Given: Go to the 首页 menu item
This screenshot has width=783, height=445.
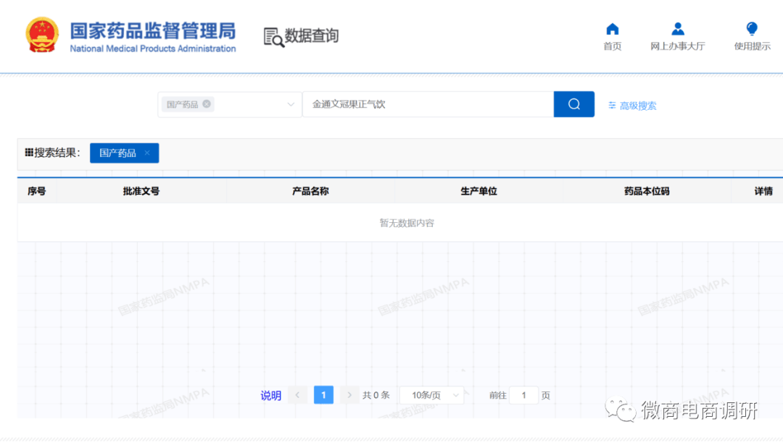Looking at the screenshot, I should pos(612,44).
